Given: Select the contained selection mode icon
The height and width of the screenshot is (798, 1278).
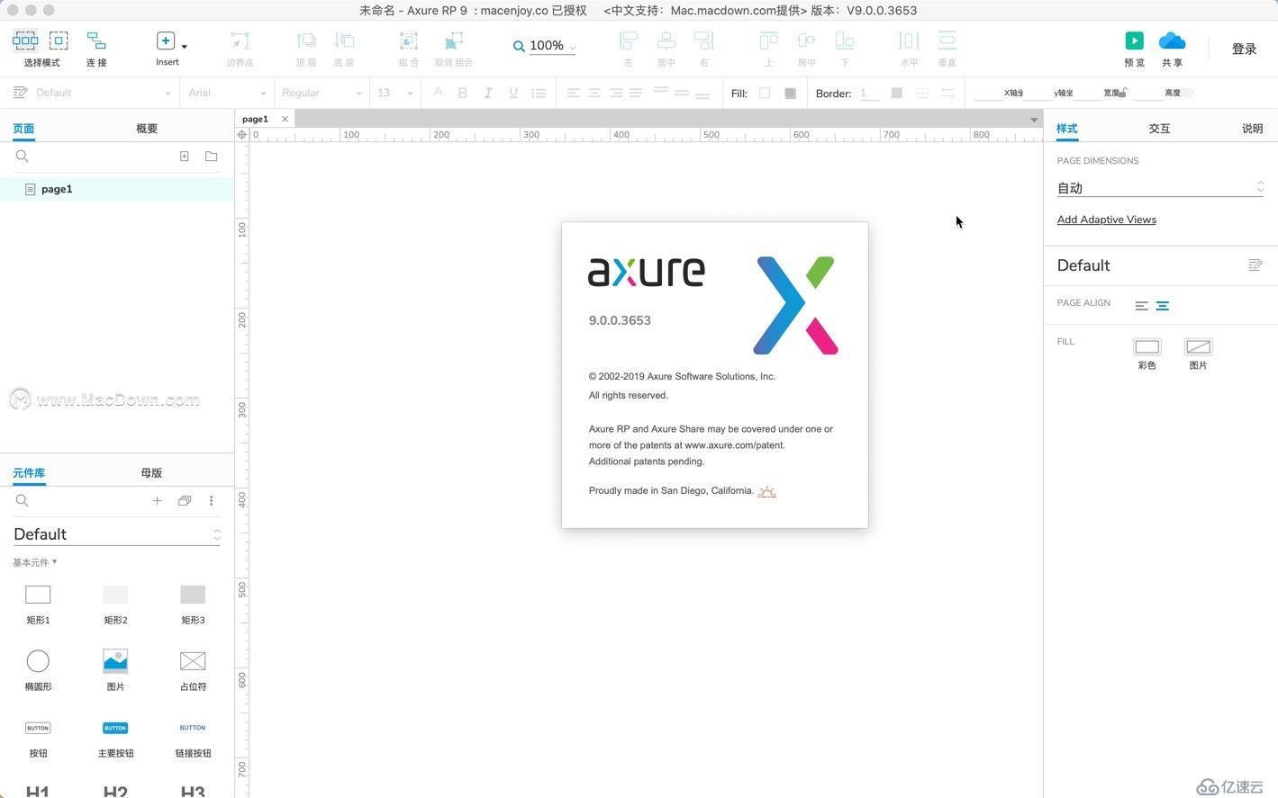Looking at the screenshot, I should coord(59,40).
